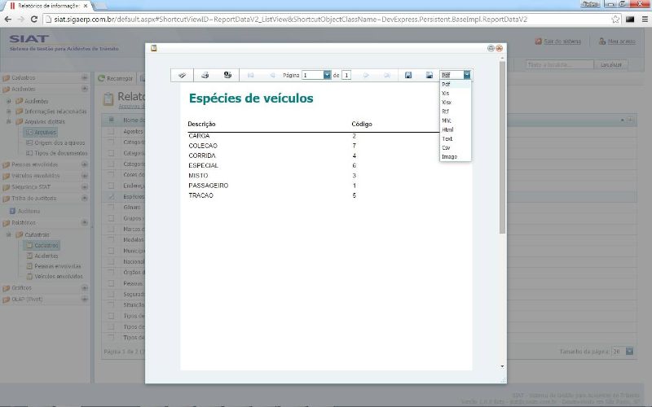652x407 pixels.
Task: Open the Auditoria sidebar item
Action: coord(29,211)
